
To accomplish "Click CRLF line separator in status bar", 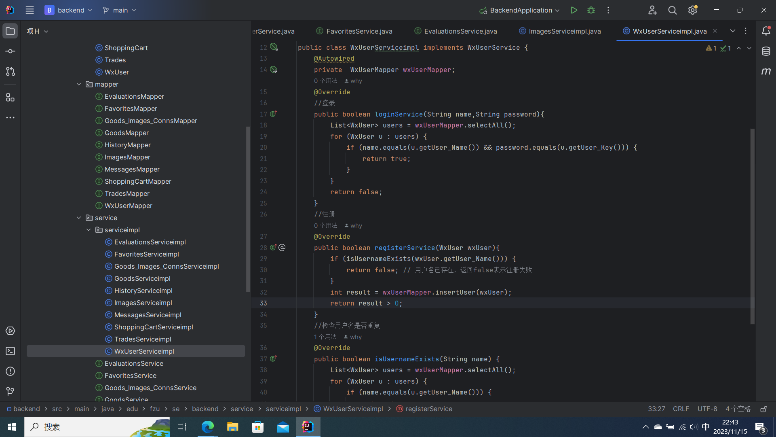I will (x=681, y=409).
